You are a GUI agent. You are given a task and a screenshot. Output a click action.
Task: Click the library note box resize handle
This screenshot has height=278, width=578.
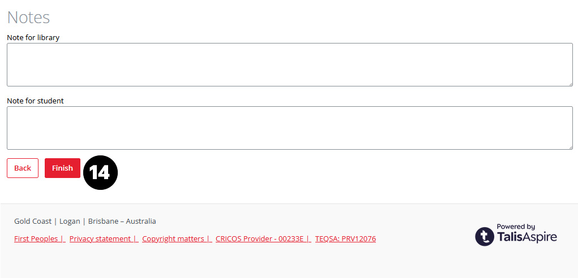click(x=570, y=84)
